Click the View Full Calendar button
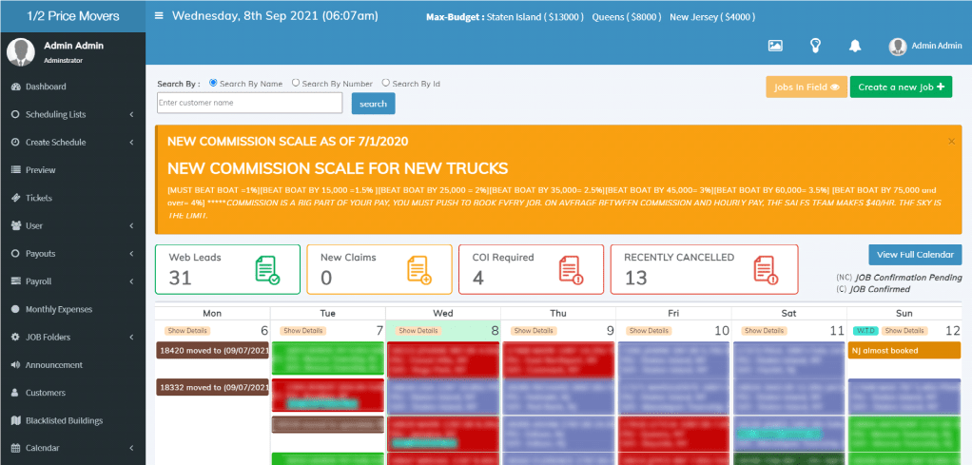972x465 pixels. click(x=914, y=255)
